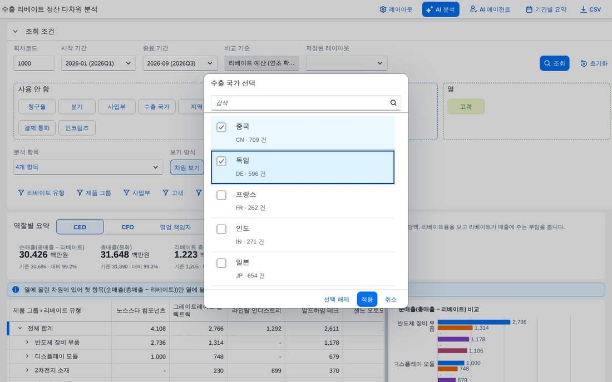Screen dimensions: 612x382
Task: Uncheck the 독일 checkbox
Action: (x=221, y=161)
